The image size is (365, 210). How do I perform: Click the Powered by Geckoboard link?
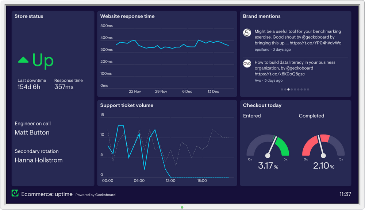[x=96, y=195]
